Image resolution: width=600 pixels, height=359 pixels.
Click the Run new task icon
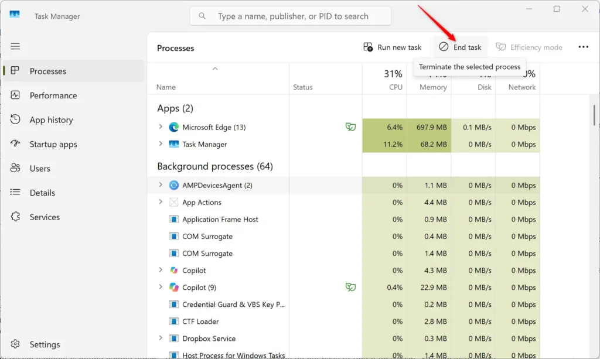click(368, 47)
